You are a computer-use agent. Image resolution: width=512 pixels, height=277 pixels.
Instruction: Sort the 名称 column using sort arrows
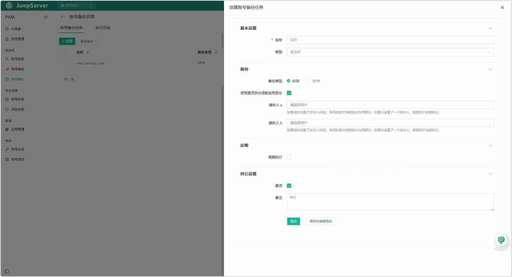[x=88, y=52]
